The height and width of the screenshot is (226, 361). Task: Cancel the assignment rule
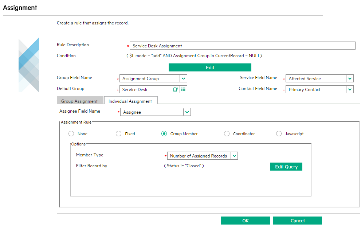point(297,221)
